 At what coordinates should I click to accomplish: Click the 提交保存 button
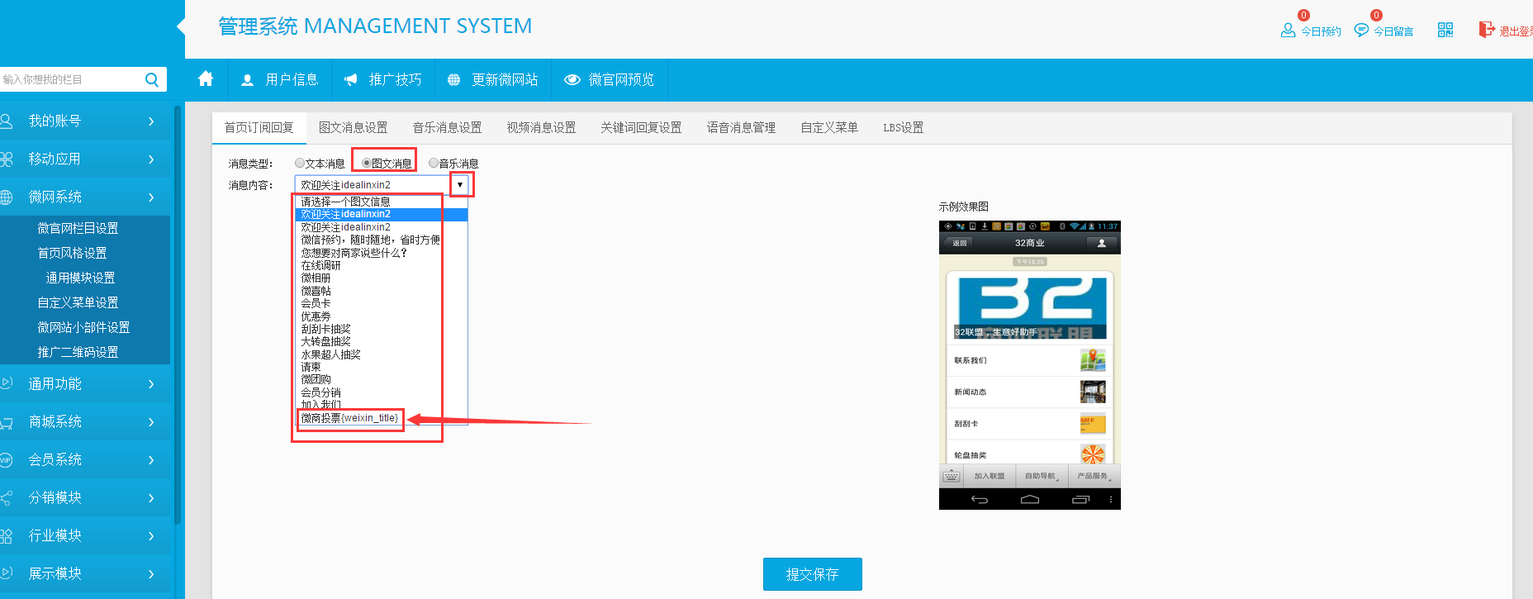tap(812, 574)
